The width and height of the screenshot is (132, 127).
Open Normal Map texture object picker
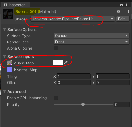tap(15, 70)
